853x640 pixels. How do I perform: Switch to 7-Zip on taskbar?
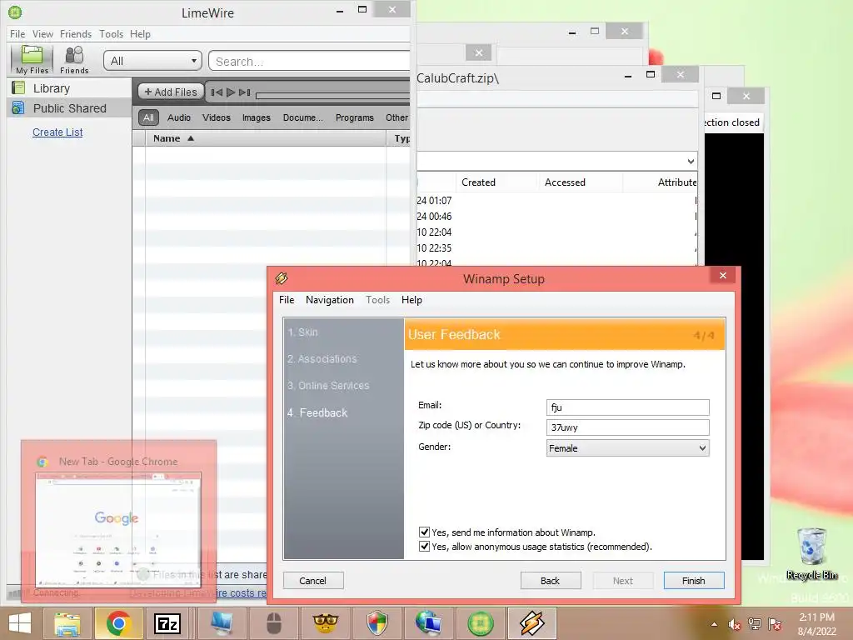pos(167,623)
